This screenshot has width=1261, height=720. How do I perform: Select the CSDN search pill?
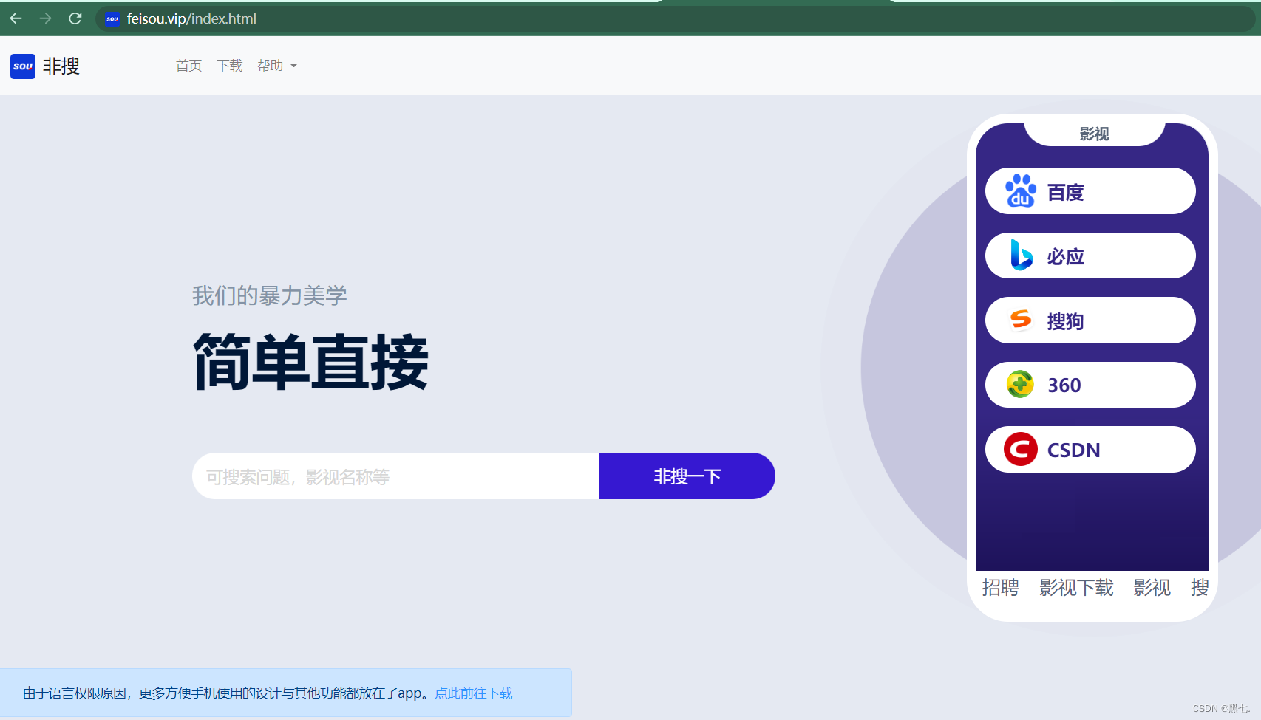[1090, 449]
